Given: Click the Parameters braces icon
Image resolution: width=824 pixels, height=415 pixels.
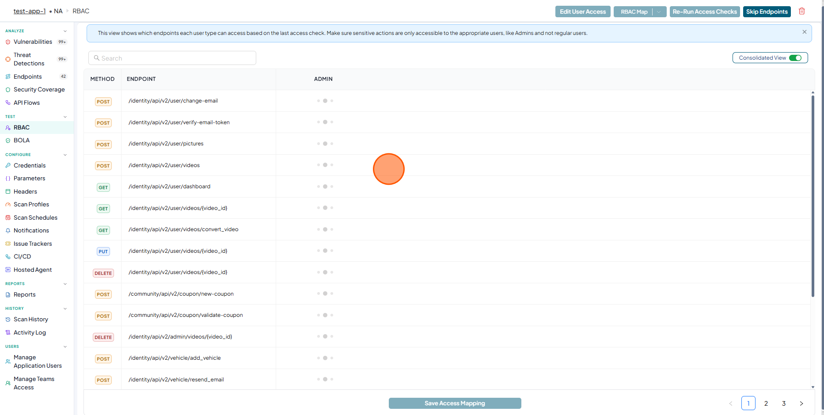Looking at the screenshot, I should pyautogui.click(x=8, y=179).
